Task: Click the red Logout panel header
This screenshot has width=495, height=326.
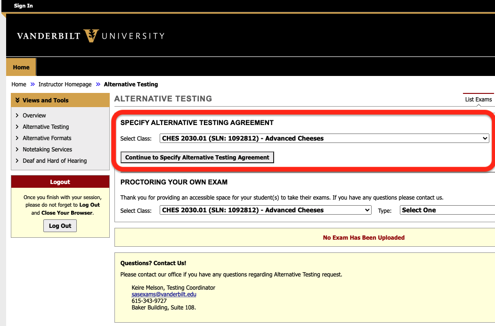Action: (60, 181)
